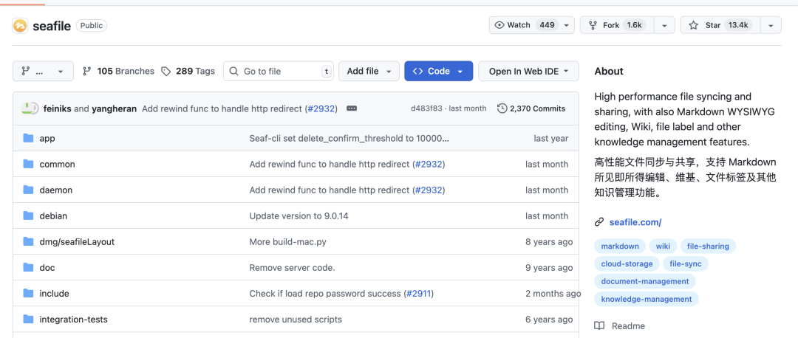Open the Watch notifications dropdown arrow
The height and width of the screenshot is (338, 798).
[567, 25]
